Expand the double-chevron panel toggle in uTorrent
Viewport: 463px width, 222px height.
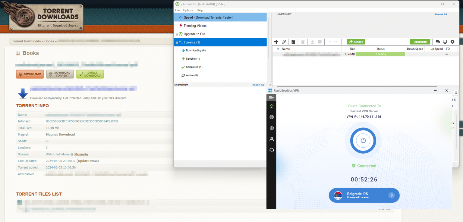pos(456,93)
